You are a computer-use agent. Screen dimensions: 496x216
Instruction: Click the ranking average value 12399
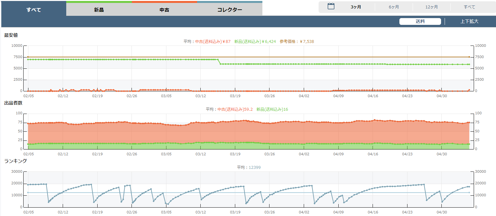(255, 168)
